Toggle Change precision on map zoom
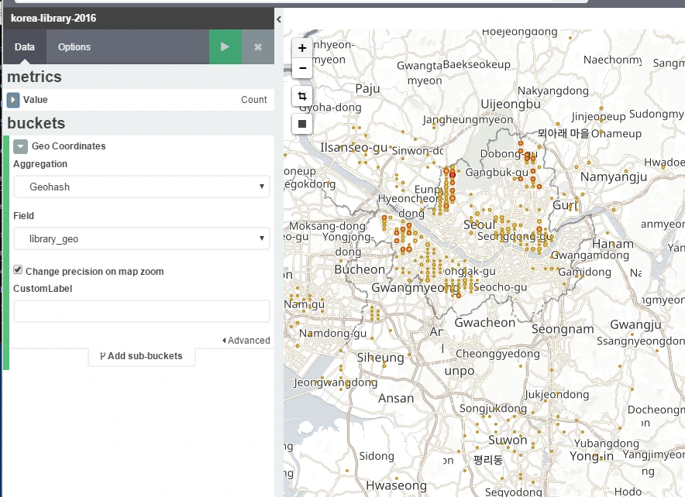 click(18, 272)
